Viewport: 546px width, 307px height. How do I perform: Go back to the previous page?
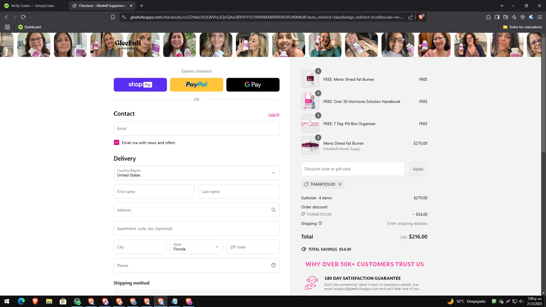[x=6, y=17]
